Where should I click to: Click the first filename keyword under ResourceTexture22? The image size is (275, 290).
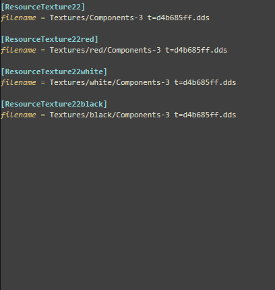[18, 18]
